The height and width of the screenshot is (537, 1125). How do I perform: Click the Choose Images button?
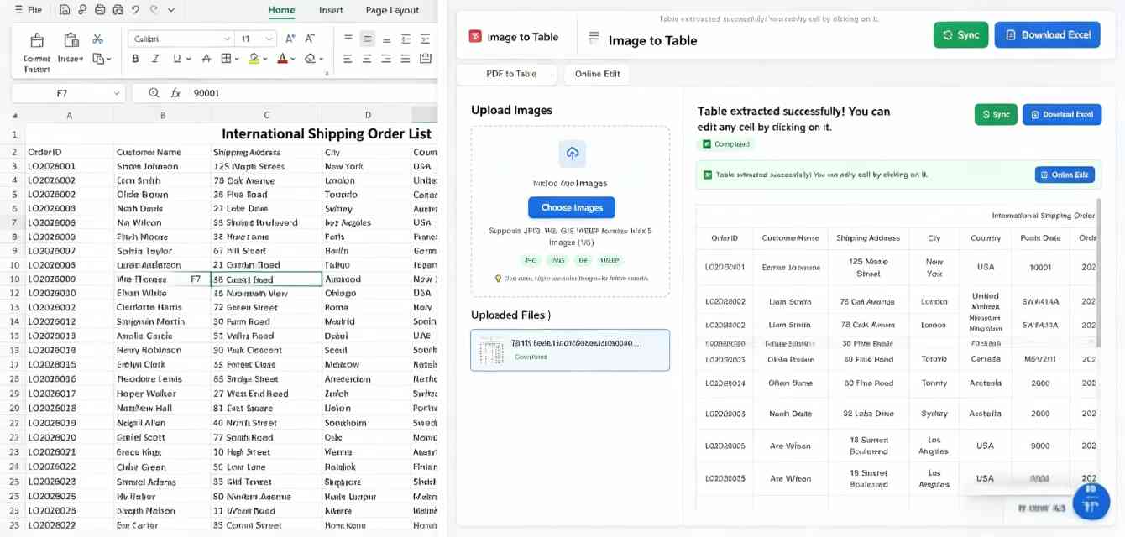click(572, 207)
